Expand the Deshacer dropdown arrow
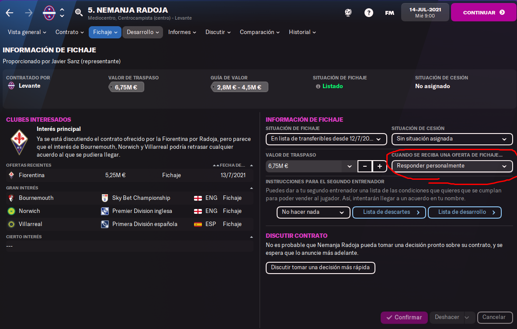 467,318
